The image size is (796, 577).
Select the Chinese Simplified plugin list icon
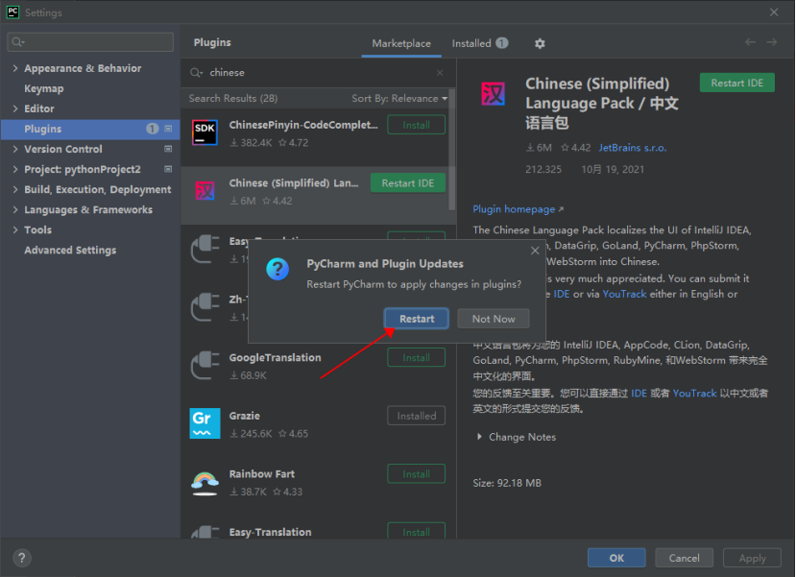[205, 191]
